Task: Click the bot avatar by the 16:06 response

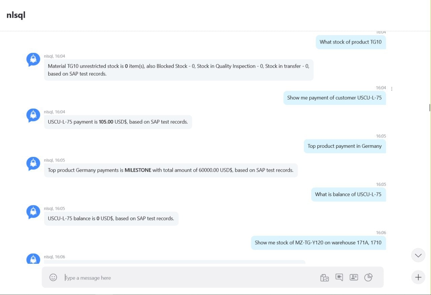Action: (x=33, y=259)
